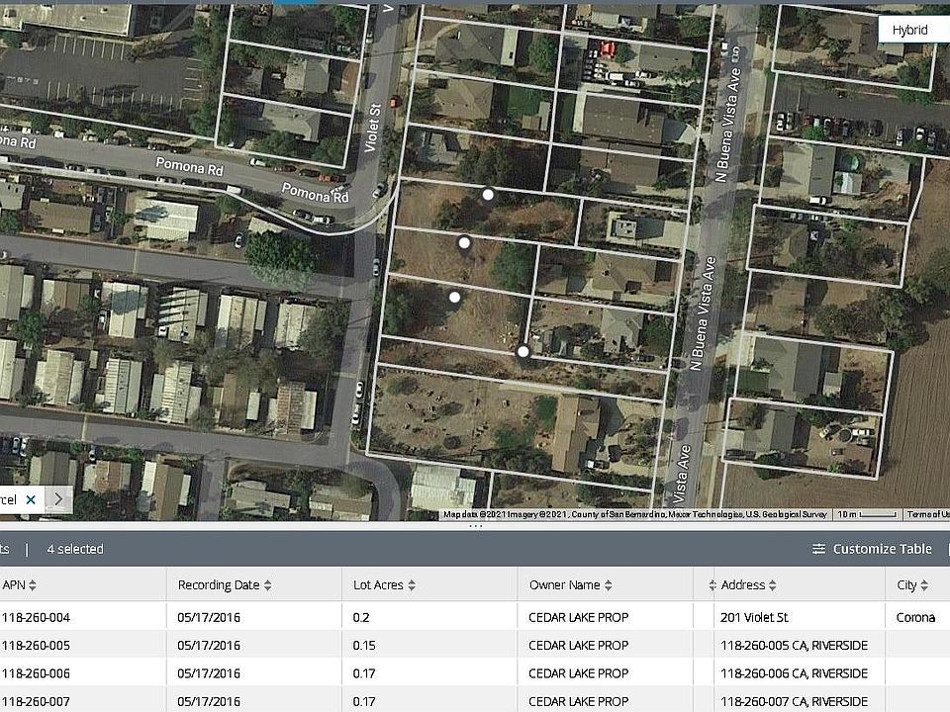Click Recording Date 05/17/2016 in first row
950x712 pixels.
(209, 617)
